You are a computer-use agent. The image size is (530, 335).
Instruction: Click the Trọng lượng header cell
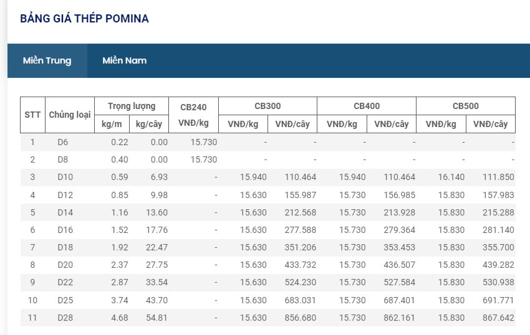click(132, 106)
